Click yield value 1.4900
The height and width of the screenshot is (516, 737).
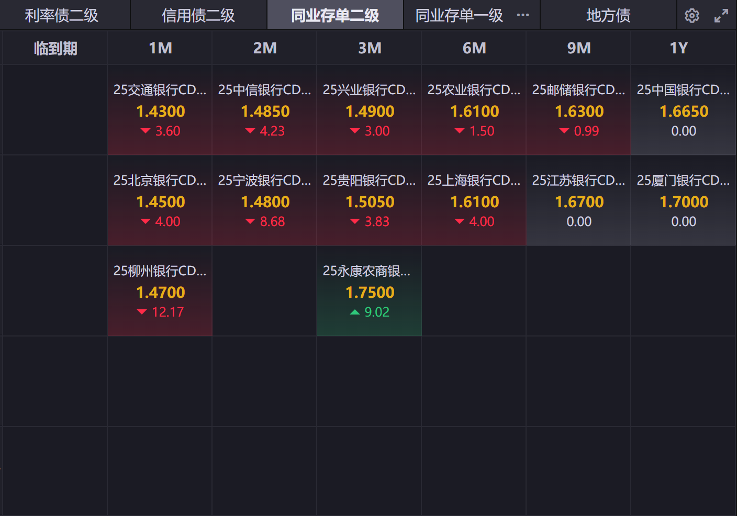point(370,111)
